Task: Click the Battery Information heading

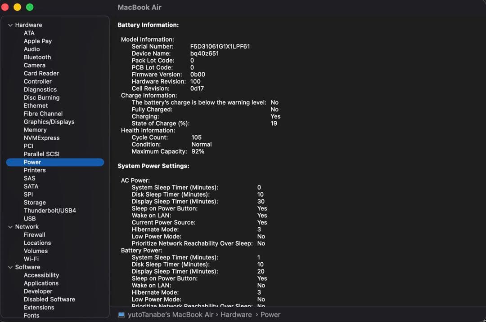Action: pos(148,25)
